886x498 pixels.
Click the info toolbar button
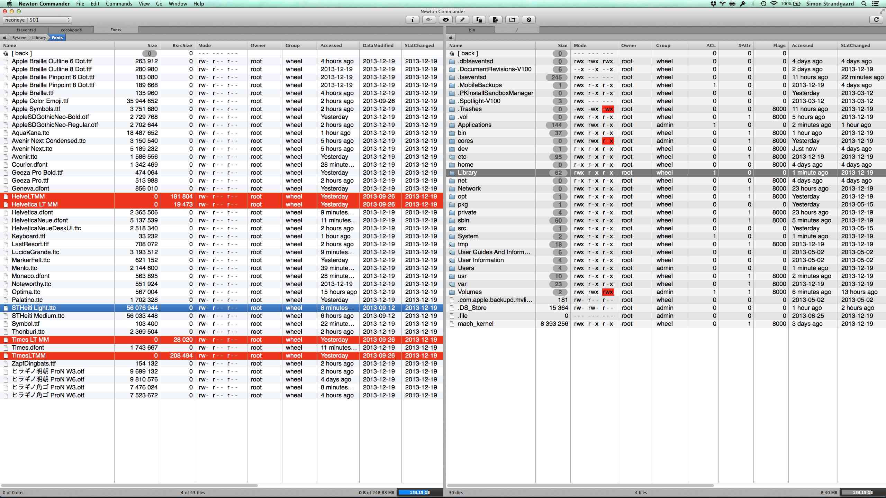pyautogui.click(x=412, y=20)
